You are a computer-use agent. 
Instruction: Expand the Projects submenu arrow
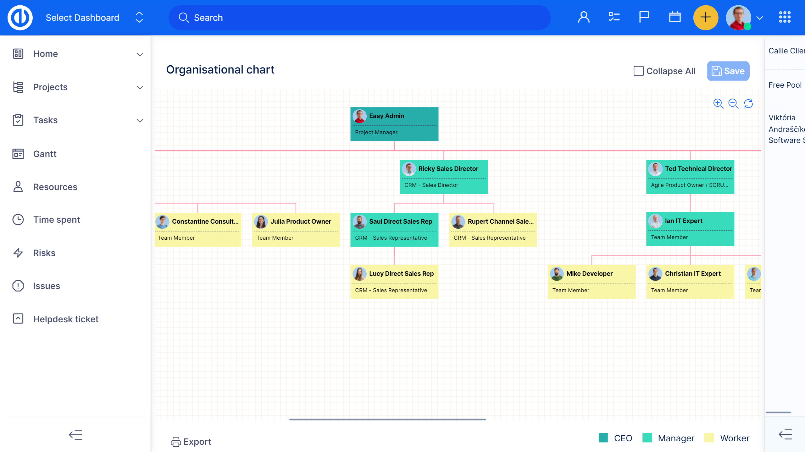click(140, 87)
